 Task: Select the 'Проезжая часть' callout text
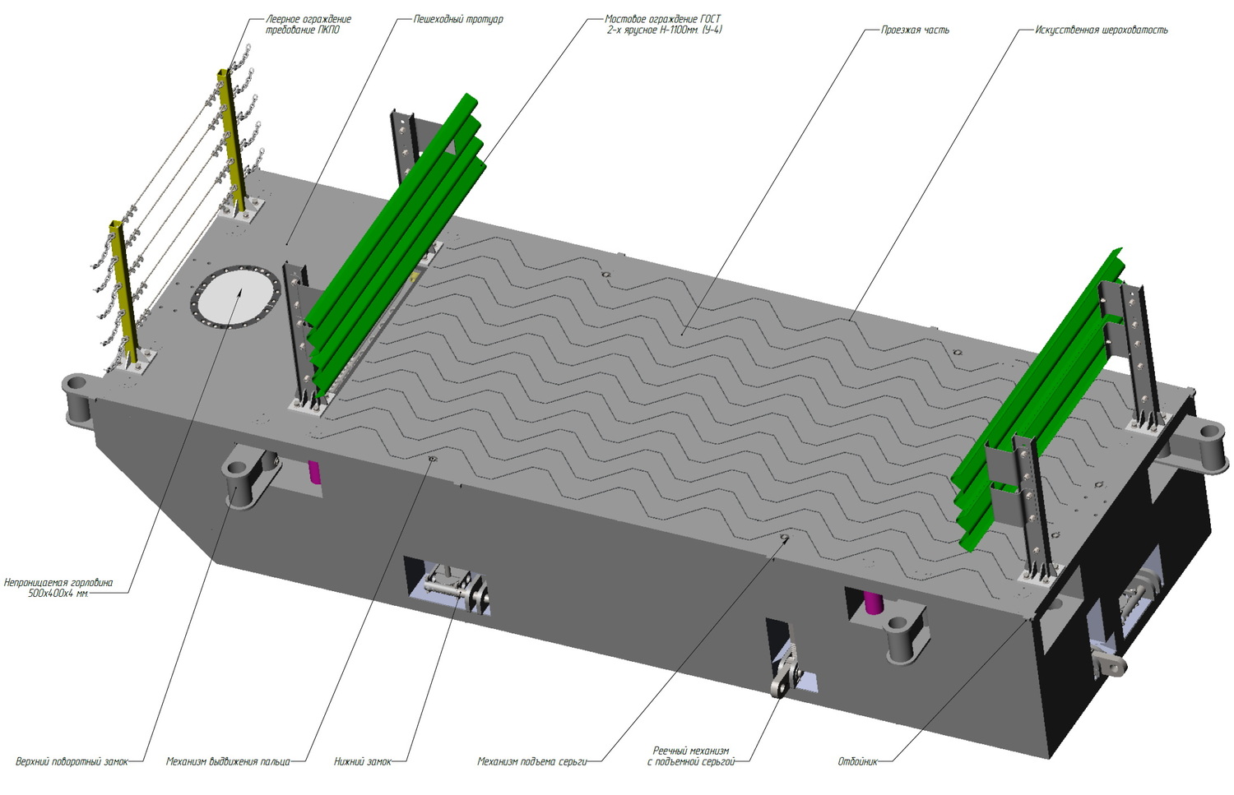915,30
